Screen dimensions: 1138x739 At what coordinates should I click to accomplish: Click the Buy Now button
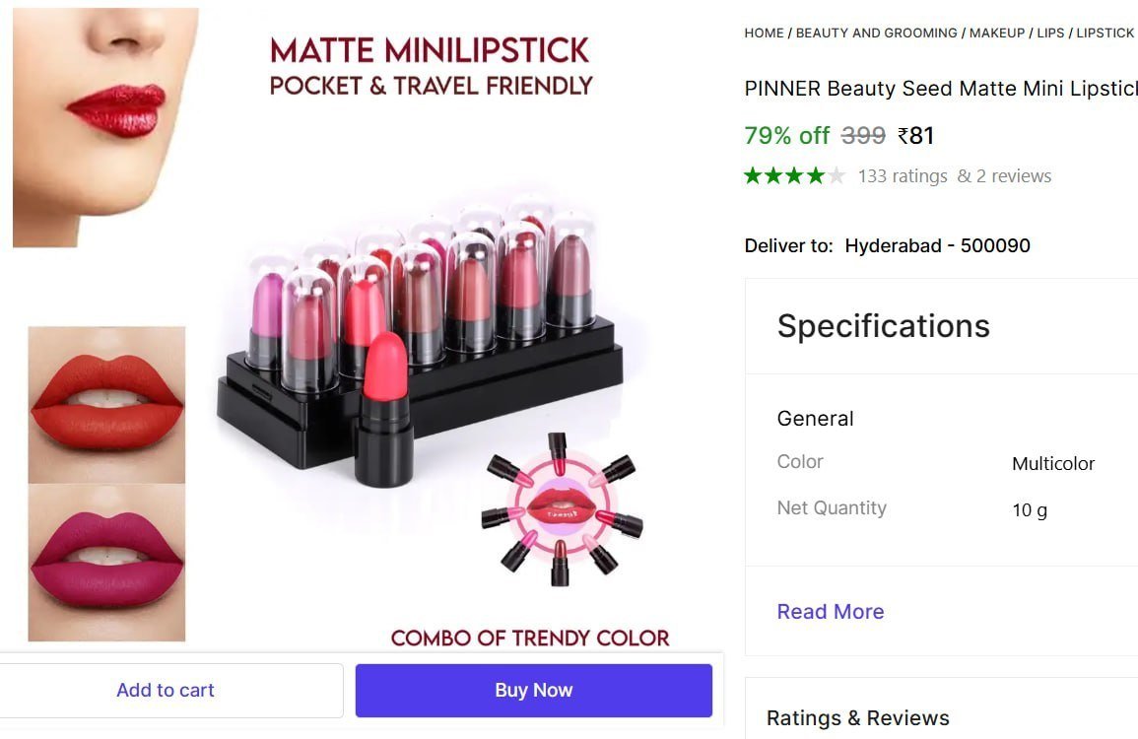(533, 690)
